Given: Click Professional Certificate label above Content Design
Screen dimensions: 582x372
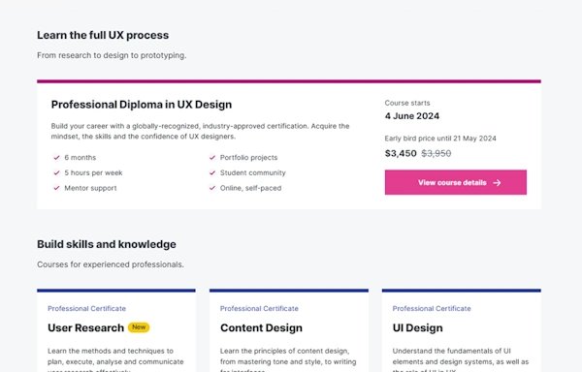Looking at the screenshot, I should (x=259, y=308).
